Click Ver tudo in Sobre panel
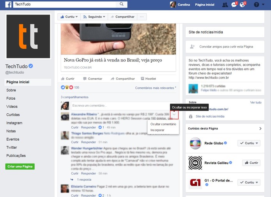The image size is (271, 197). click(256, 102)
